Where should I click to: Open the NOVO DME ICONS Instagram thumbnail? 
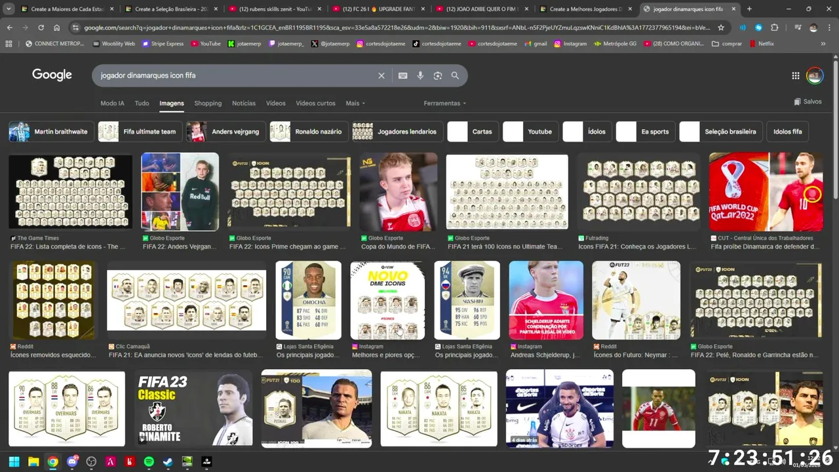coord(387,300)
